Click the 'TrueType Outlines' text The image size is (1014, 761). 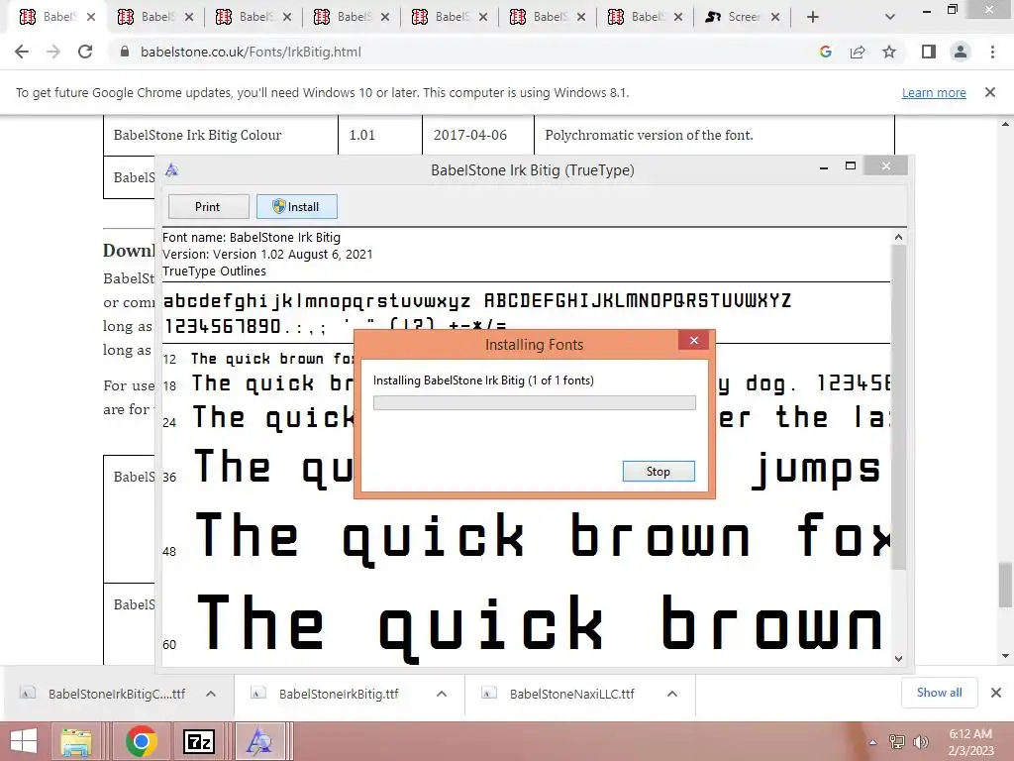(x=214, y=272)
